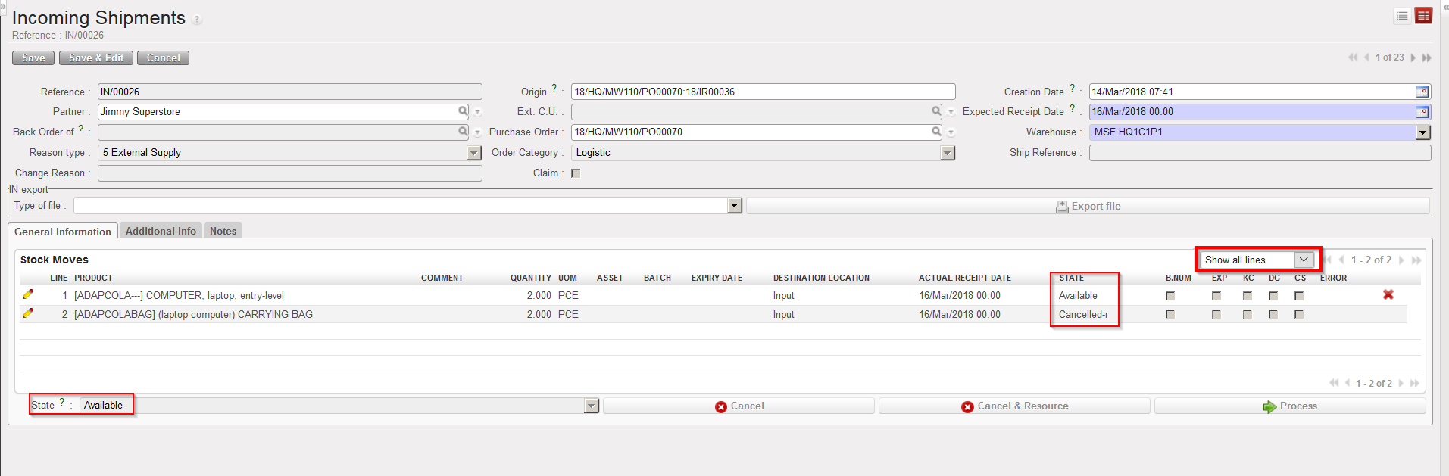
Task: Click search icon in Partner field
Action: click(x=463, y=111)
